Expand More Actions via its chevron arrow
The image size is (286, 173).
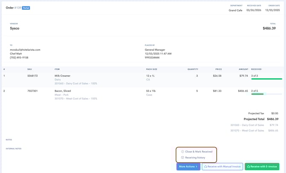click(197, 167)
